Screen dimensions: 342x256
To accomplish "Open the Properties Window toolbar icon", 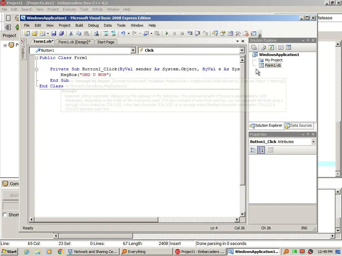I will click(223, 33).
